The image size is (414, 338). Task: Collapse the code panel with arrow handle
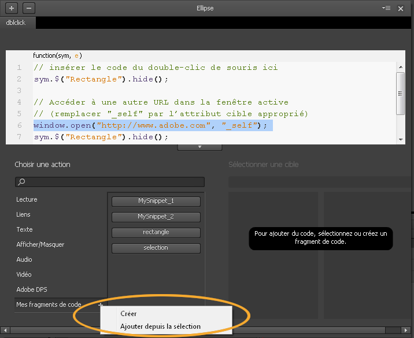pos(200,147)
